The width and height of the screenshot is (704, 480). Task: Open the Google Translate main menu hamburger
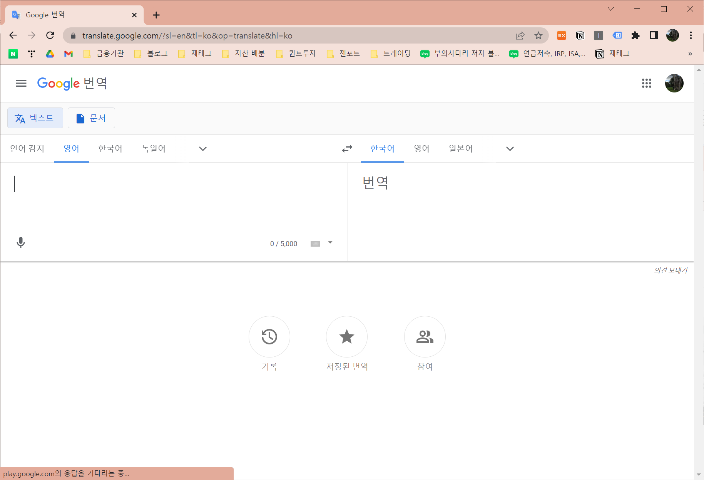pos(21,83)
